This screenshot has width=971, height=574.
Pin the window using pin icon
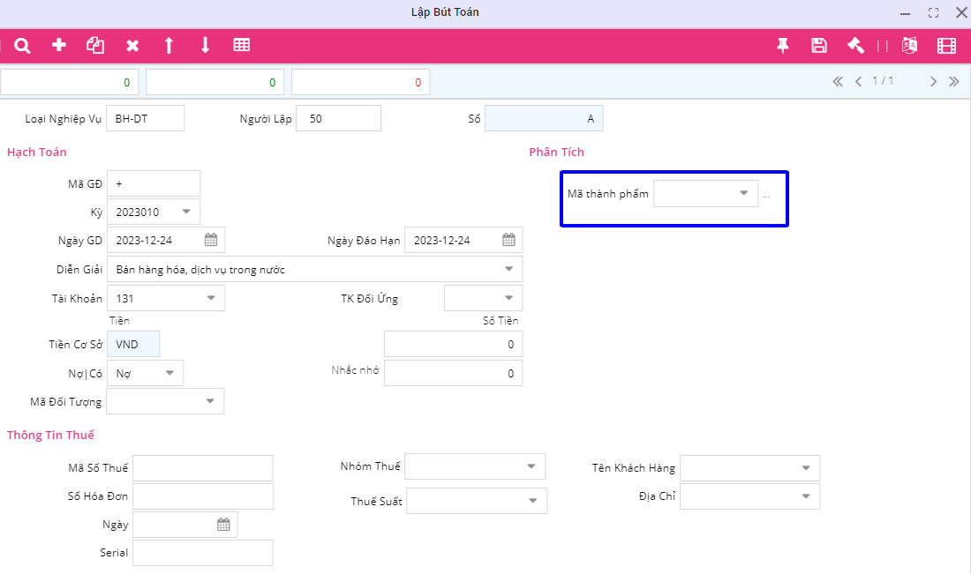point(783,46)
